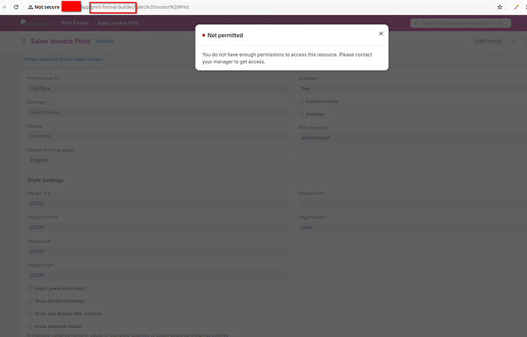Open the Print Format For dropdown
The height and width of the screenshot is (337, 527).
(157, 88)
